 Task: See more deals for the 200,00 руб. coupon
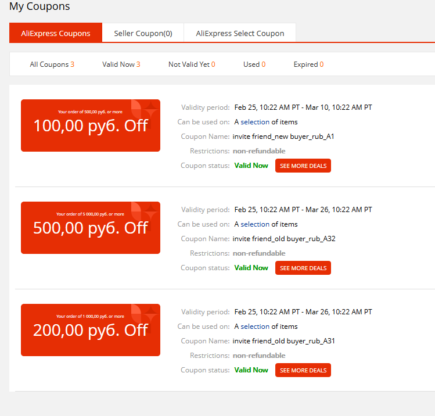(x=303, y=370)
